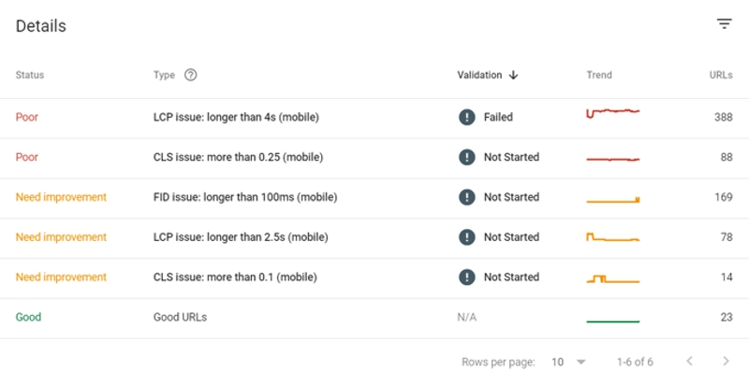Sort table by Status column header
The height and width of the screenshot is (383, 749).
(30, 76)
